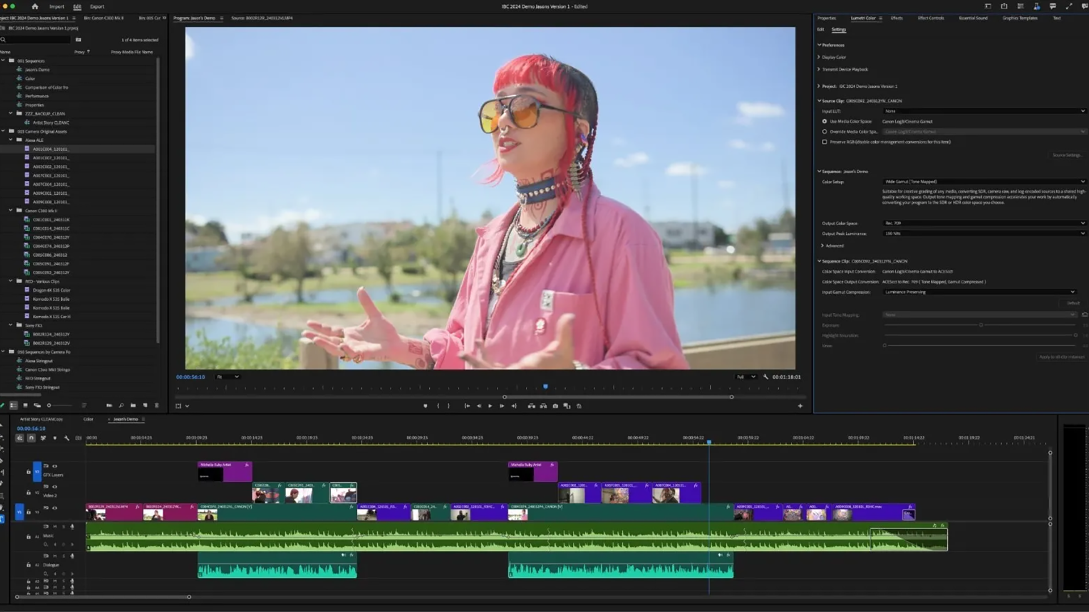Select the Use Media Color Space radio button

click(824, 121)
